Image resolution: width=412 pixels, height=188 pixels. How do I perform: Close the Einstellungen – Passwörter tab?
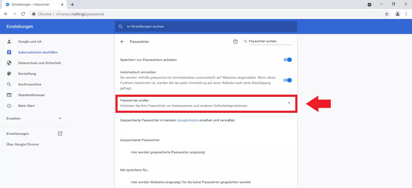click(x=63, y=5)
